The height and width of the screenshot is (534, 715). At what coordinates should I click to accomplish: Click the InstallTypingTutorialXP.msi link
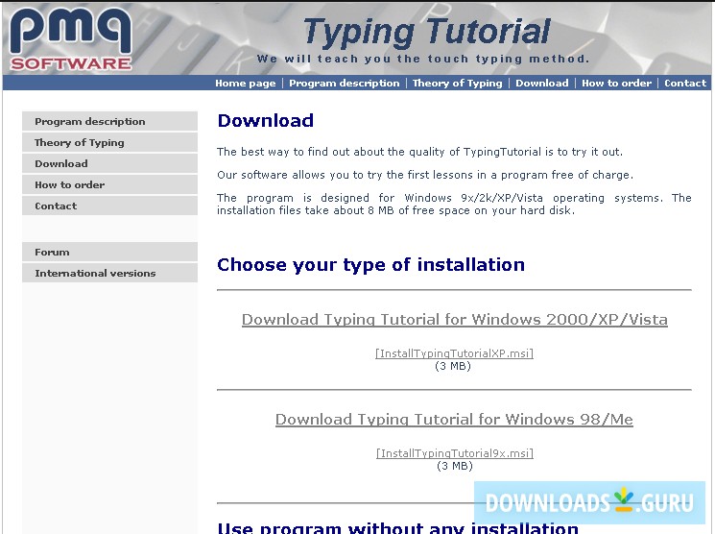454,353
